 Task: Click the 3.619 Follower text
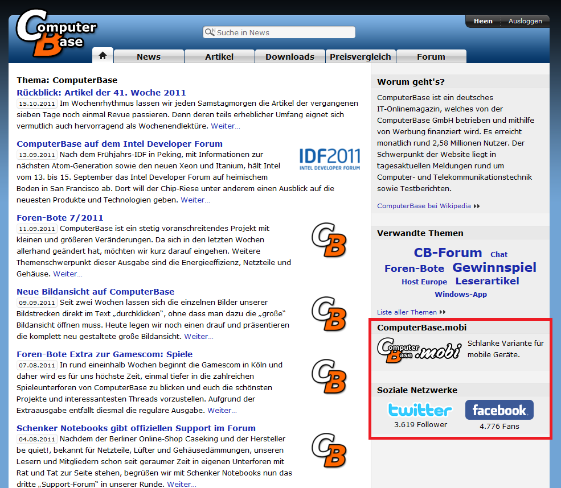pos(421,425)
